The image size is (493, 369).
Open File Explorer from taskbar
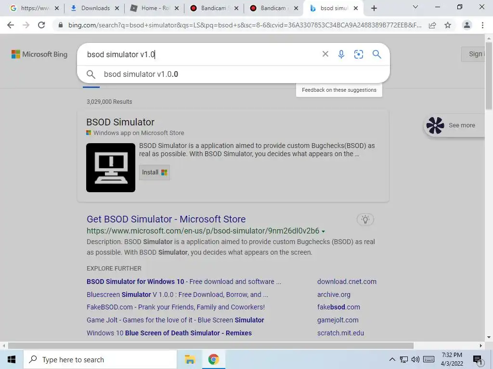[x=190, y=359]
